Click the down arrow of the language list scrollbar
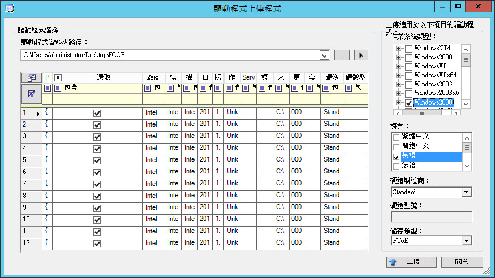Image resolution: width=495 pixels, height=278 pixels. click(467, 167)
